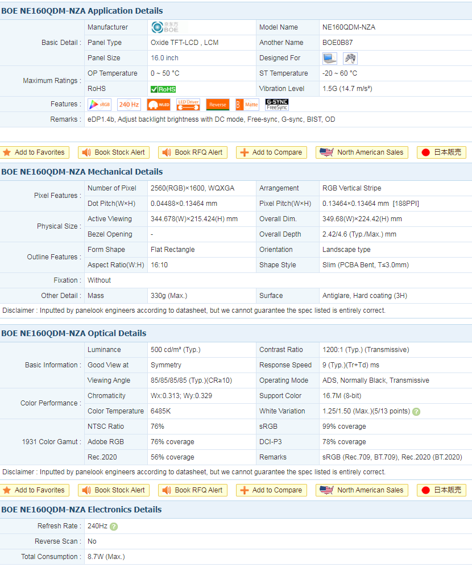This screenshot has width=472, height=567.
Task: Select the sRGB feature icon
Action: point(100,105)
